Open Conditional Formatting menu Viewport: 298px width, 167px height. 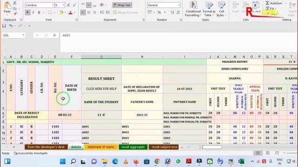[193, 9]
